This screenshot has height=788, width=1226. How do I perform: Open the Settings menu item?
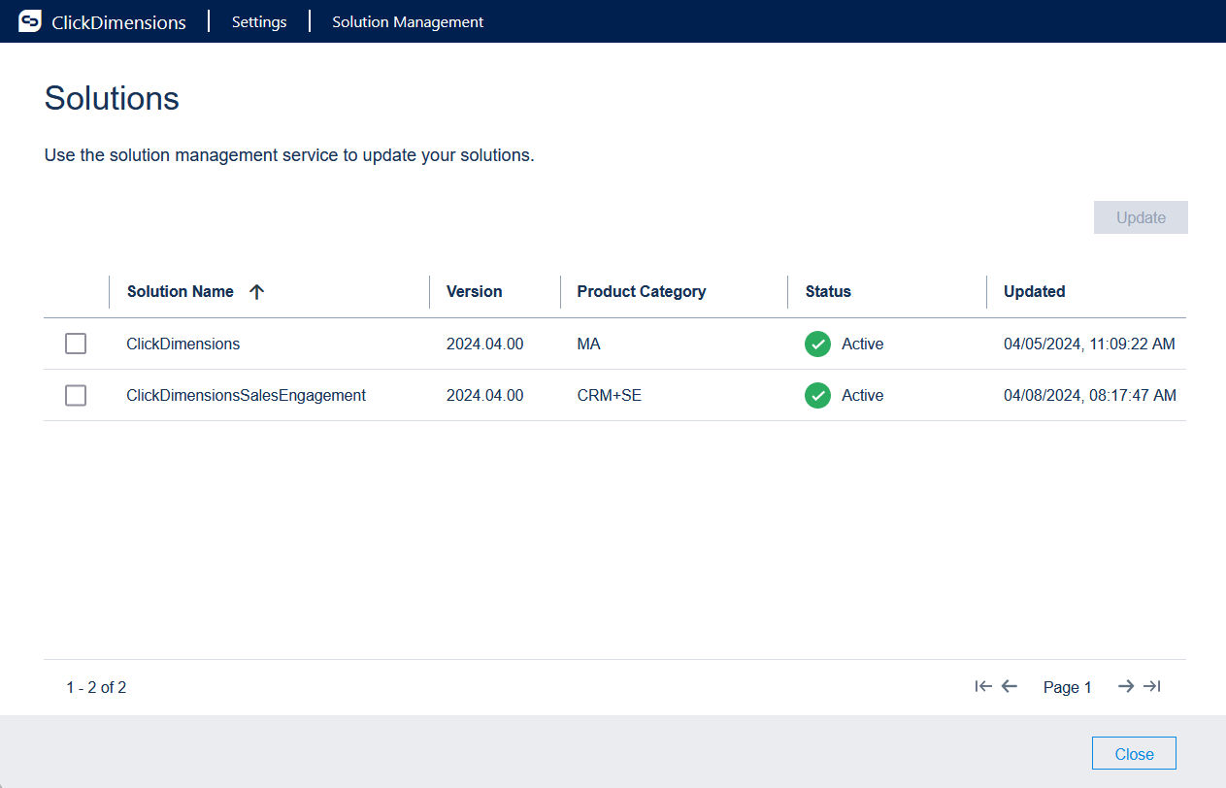tap(259, 21)
